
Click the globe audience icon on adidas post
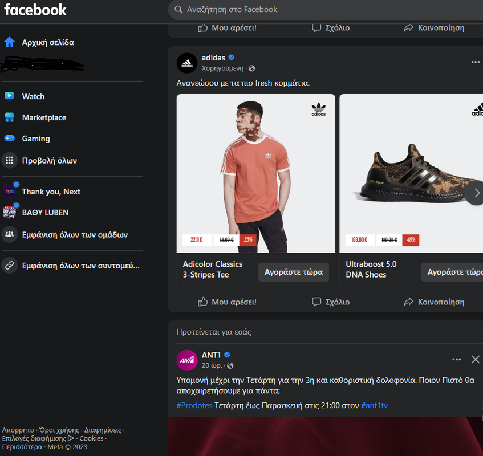251,68
